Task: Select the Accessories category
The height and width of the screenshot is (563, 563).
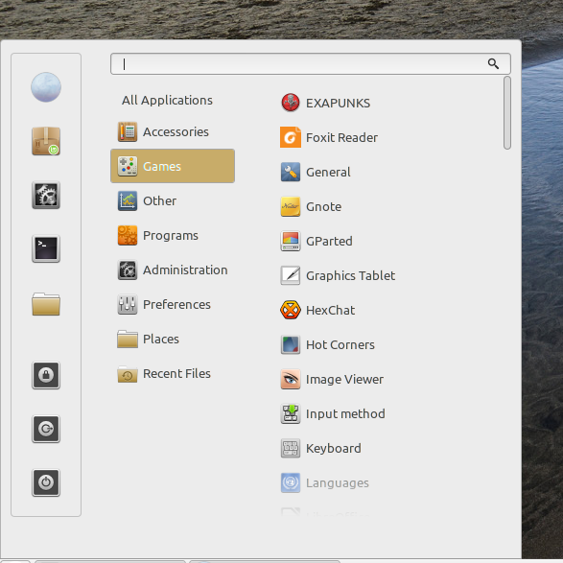Action: 173,131
